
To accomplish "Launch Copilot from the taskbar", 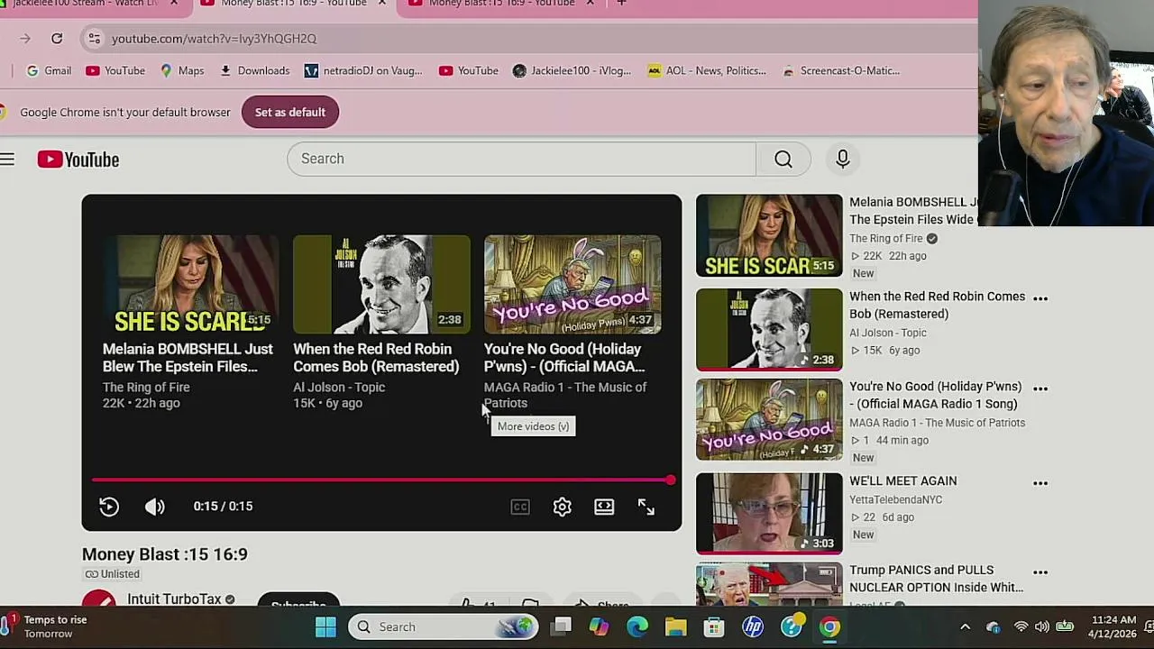I will point(600,627).
